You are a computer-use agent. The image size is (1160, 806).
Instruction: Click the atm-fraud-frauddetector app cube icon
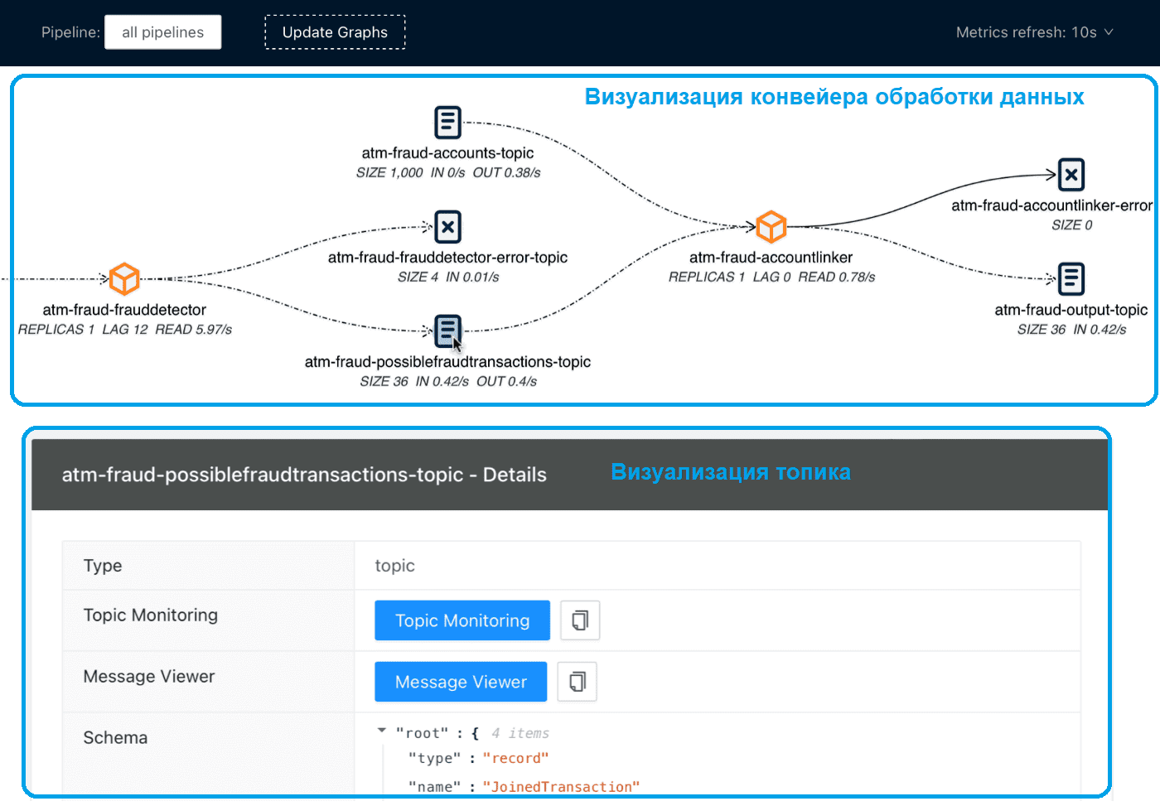coord(124,279)
